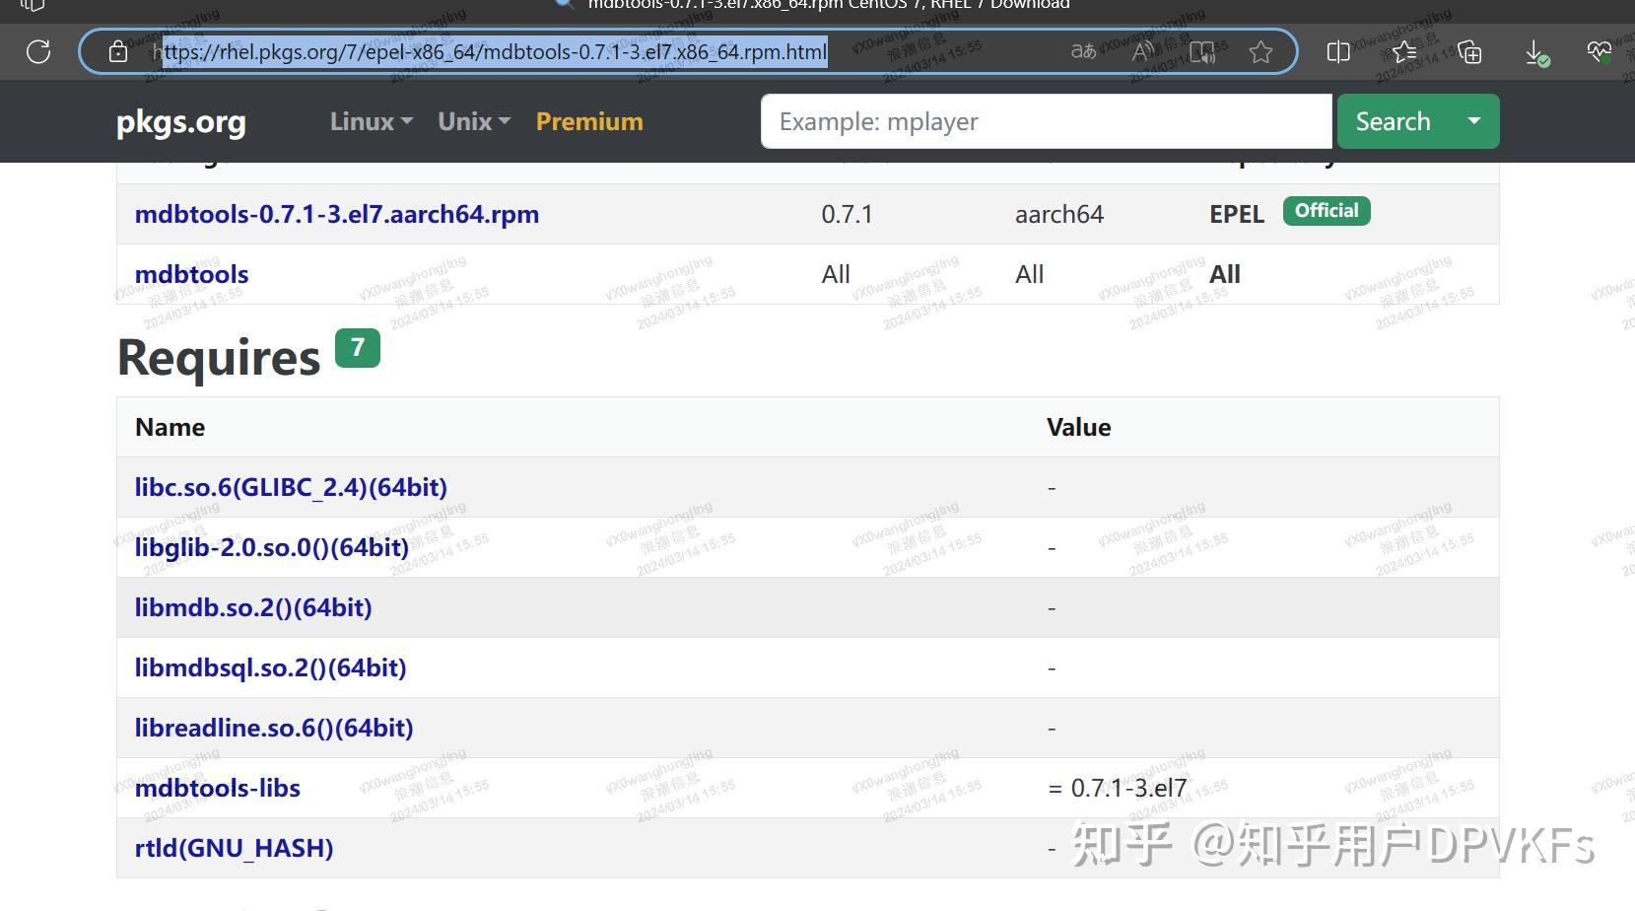Open the Split screen icon
The image size is (1635, 911).
[x=1338, y=52]
